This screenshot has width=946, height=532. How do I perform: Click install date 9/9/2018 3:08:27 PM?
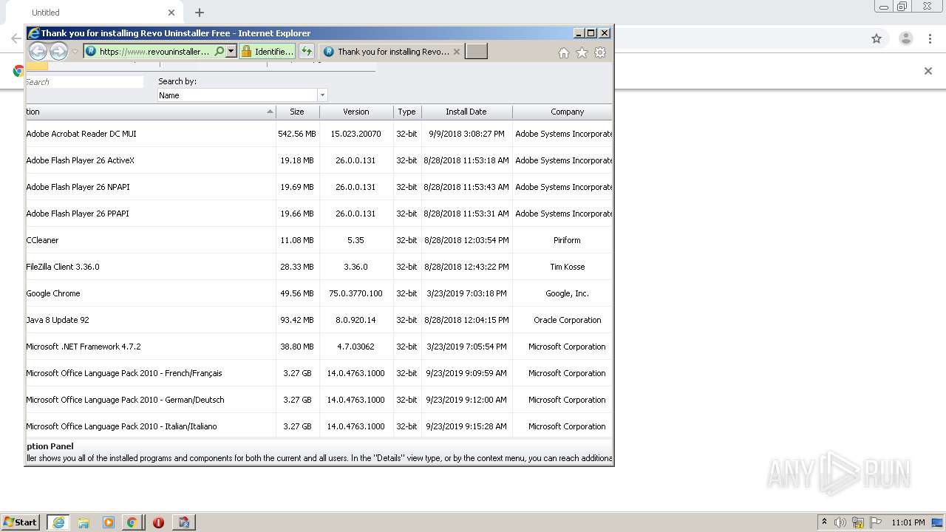coord(466,134)
